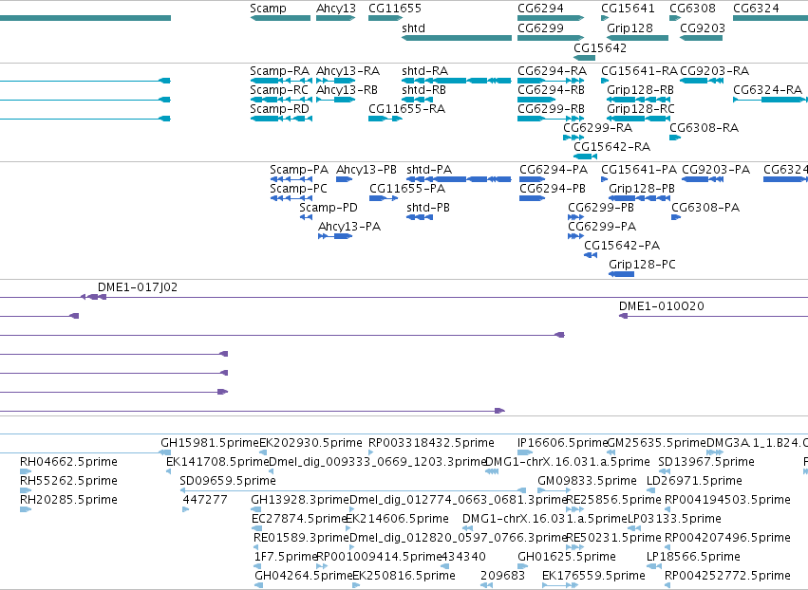The width and height of the screenshot is (808, 590).
Task: Click the Ahcy13-PB protein label
Action: pyautogui.click(x=366, y=170)
